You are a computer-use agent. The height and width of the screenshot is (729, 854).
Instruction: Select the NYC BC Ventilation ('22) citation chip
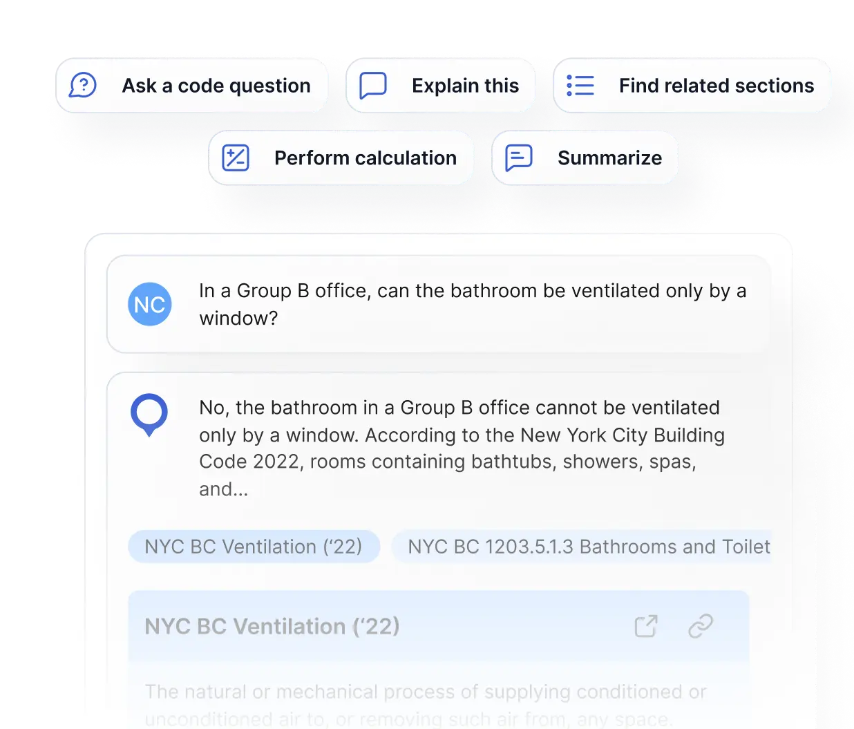click(254, 546)
